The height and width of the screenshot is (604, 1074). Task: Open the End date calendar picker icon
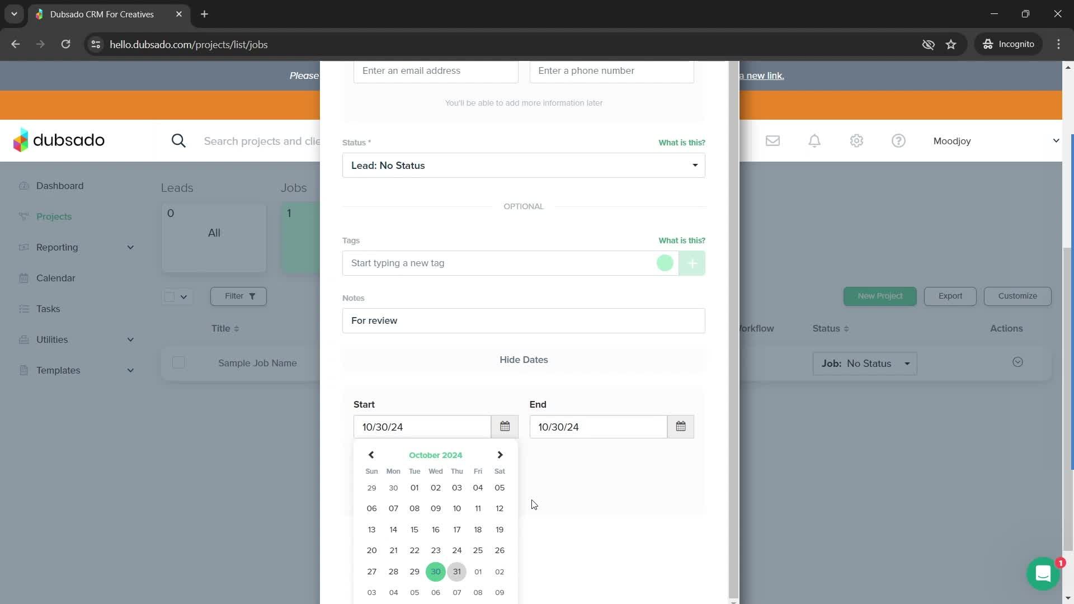[x=680, y=427]
